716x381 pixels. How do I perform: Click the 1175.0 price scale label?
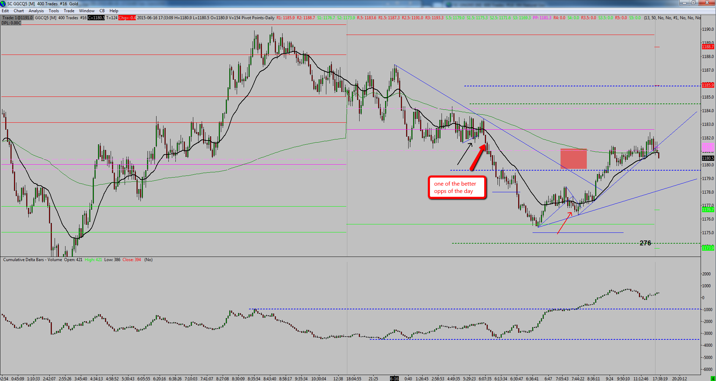[x=708, y=233]
